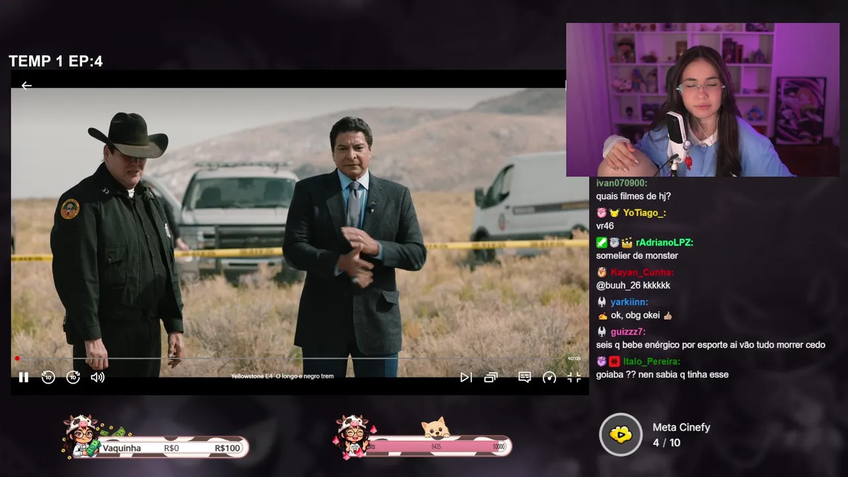This screenshot has height=477, width=848.
Task: Click the streamer webcam feed
Action: coord(703,100)
